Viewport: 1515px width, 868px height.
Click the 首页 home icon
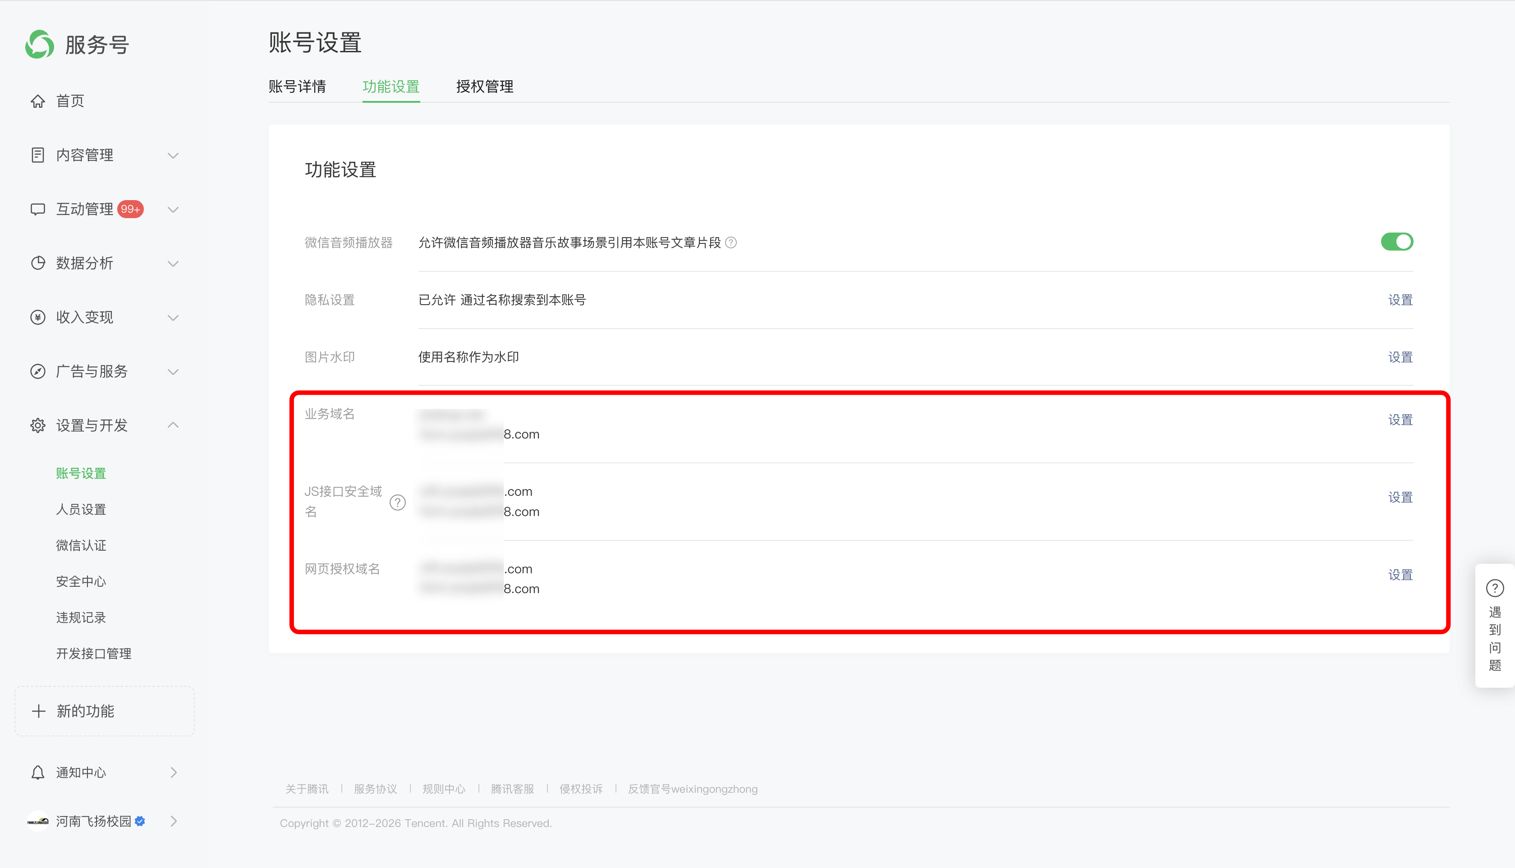point(37,101)
